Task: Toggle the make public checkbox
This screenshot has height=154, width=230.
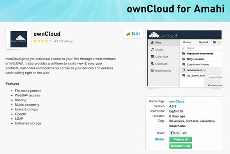Action: [x=209, y=85]
